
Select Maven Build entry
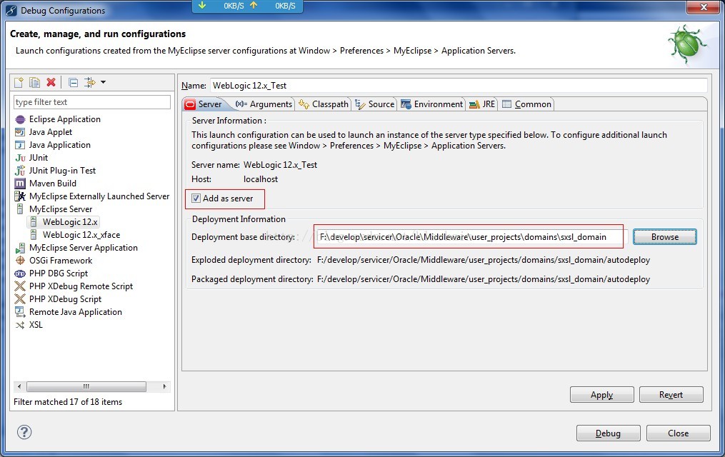click(x=53, y=184)
